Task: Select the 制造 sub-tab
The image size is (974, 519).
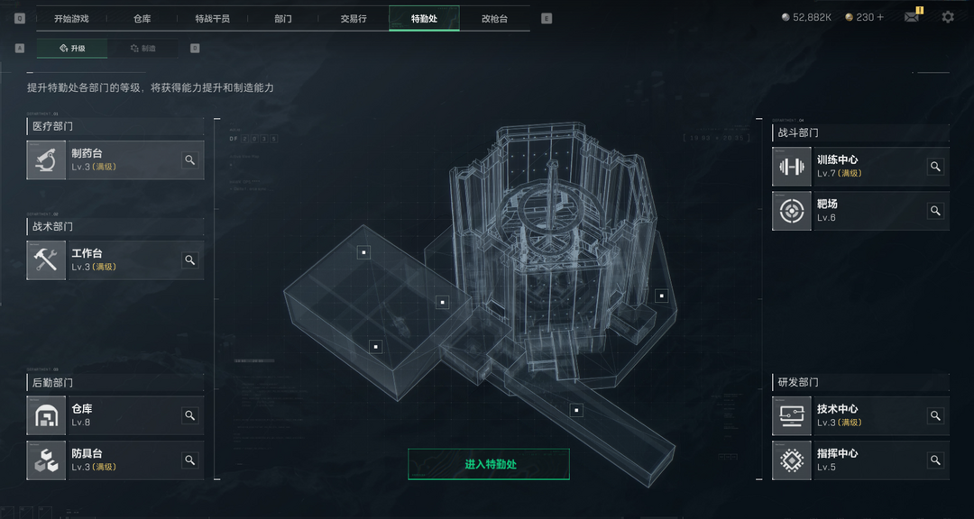Action: (x=142, y=49)
